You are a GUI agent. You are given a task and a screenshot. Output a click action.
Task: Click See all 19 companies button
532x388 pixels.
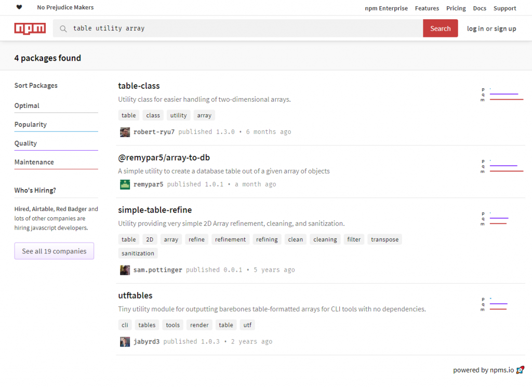click(x=54, y=251)
